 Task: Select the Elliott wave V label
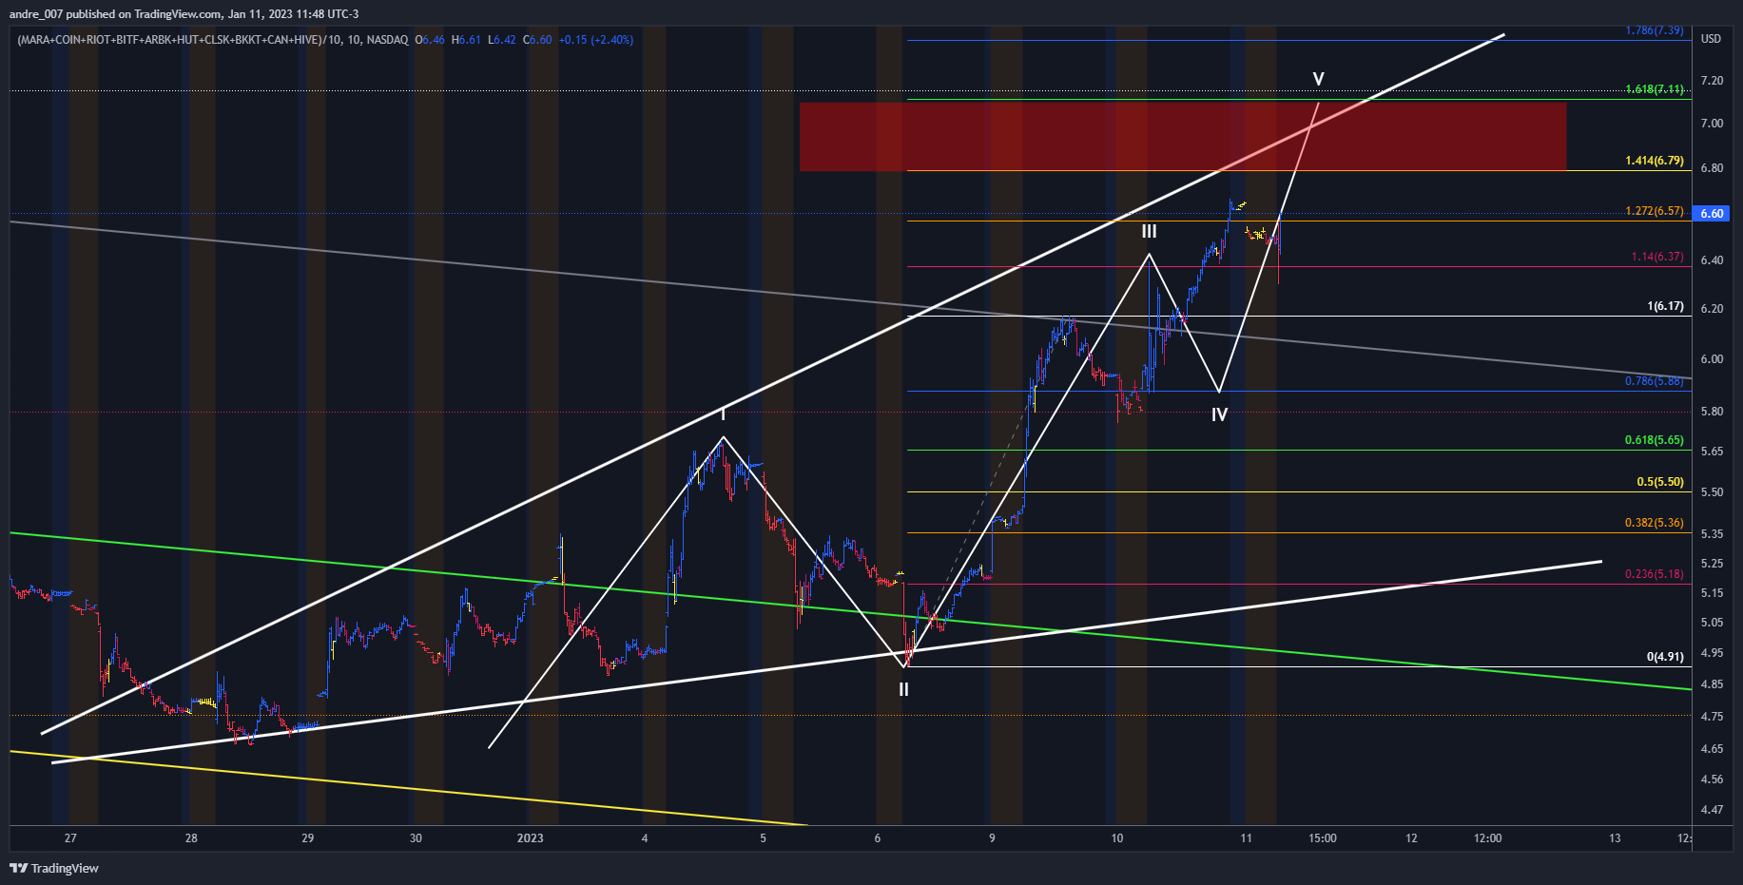[1318, 79]
